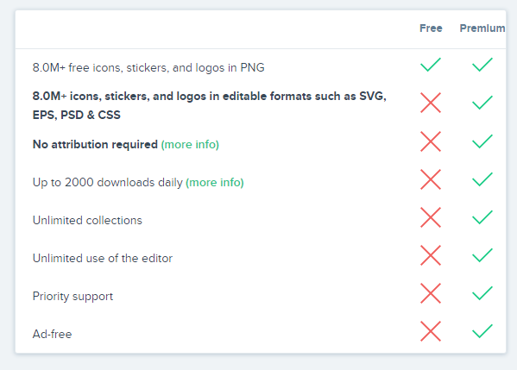This screenshot has width=517, height=370.
Task: Select the Premium column header
Action: 482,28
